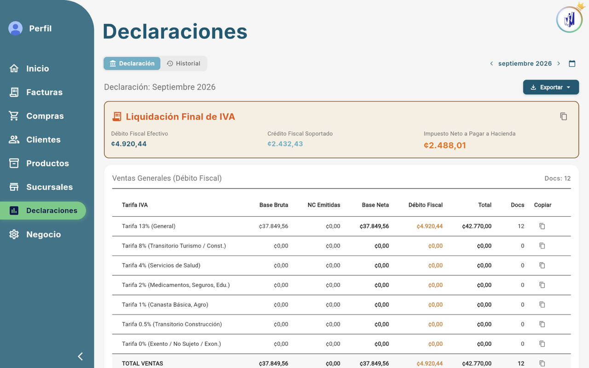Click the Negocio gear icon
The width and height of the screenshot is (589, 368).
tap(14, 234)
